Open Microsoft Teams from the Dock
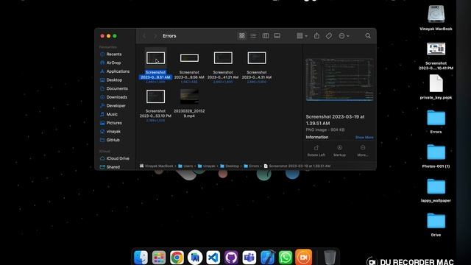 [249, 258]
